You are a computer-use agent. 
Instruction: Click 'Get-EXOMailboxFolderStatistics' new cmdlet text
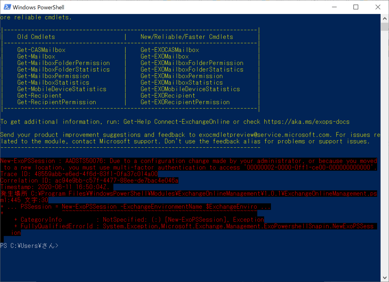tap(192, 69)
